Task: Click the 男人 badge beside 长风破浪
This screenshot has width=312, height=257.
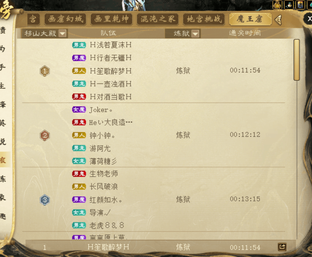Action: point(79,187)
